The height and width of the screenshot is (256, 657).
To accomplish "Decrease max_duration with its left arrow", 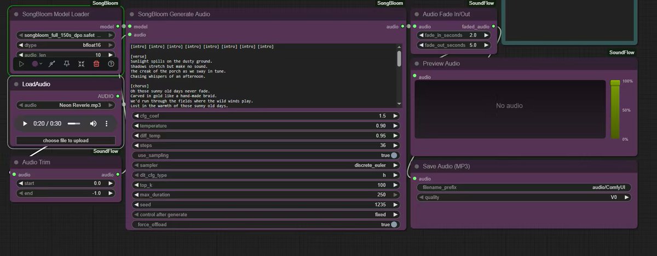I will coord(136,195).
